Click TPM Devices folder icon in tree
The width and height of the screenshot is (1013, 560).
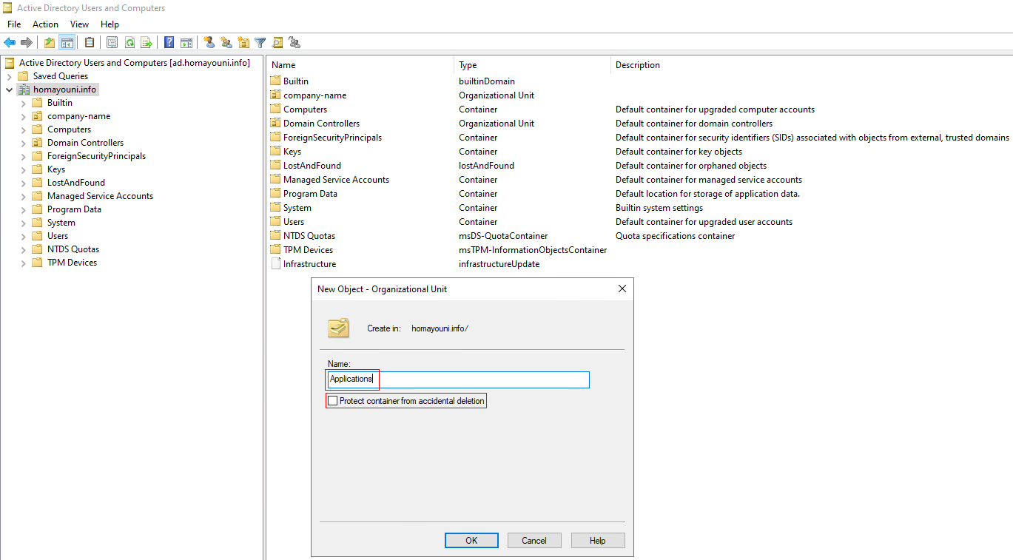point(37,263)
